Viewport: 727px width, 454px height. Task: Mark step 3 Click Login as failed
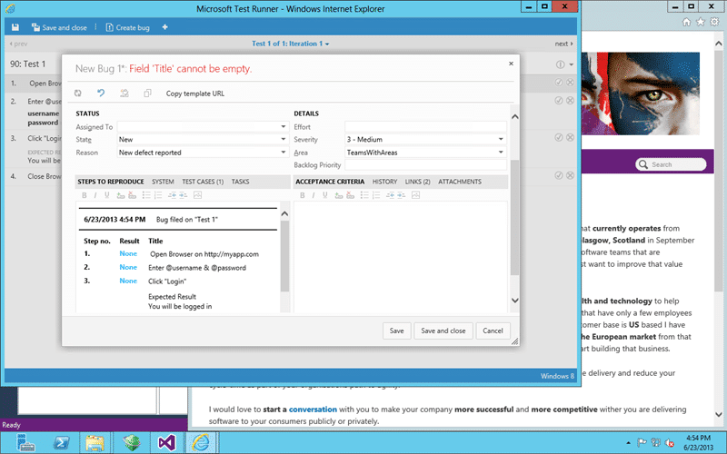click(x=571, y=138)
